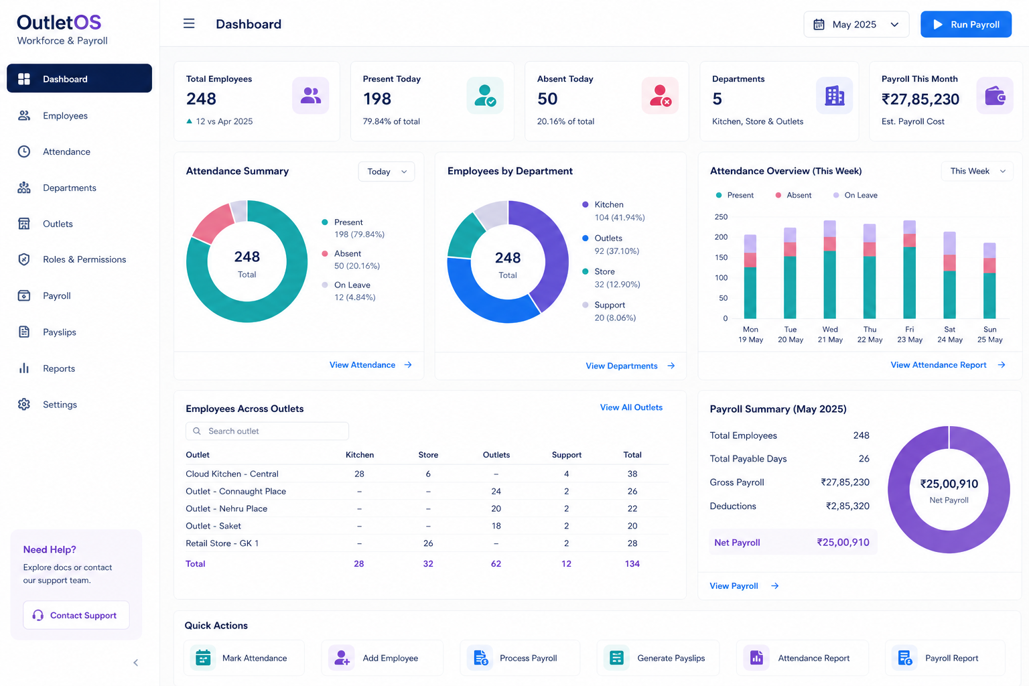
Task: Click the Add Employee icon
Action: point(342,658)
